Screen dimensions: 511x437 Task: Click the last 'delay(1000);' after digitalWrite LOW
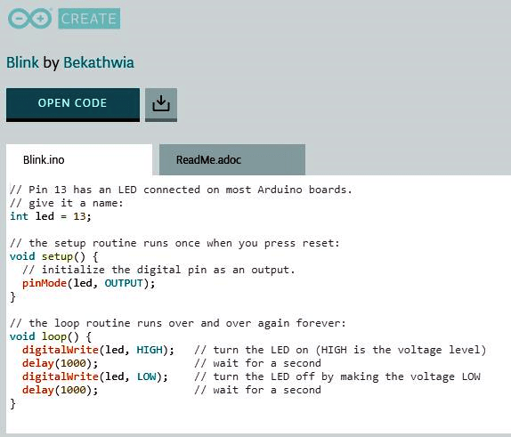60,390
